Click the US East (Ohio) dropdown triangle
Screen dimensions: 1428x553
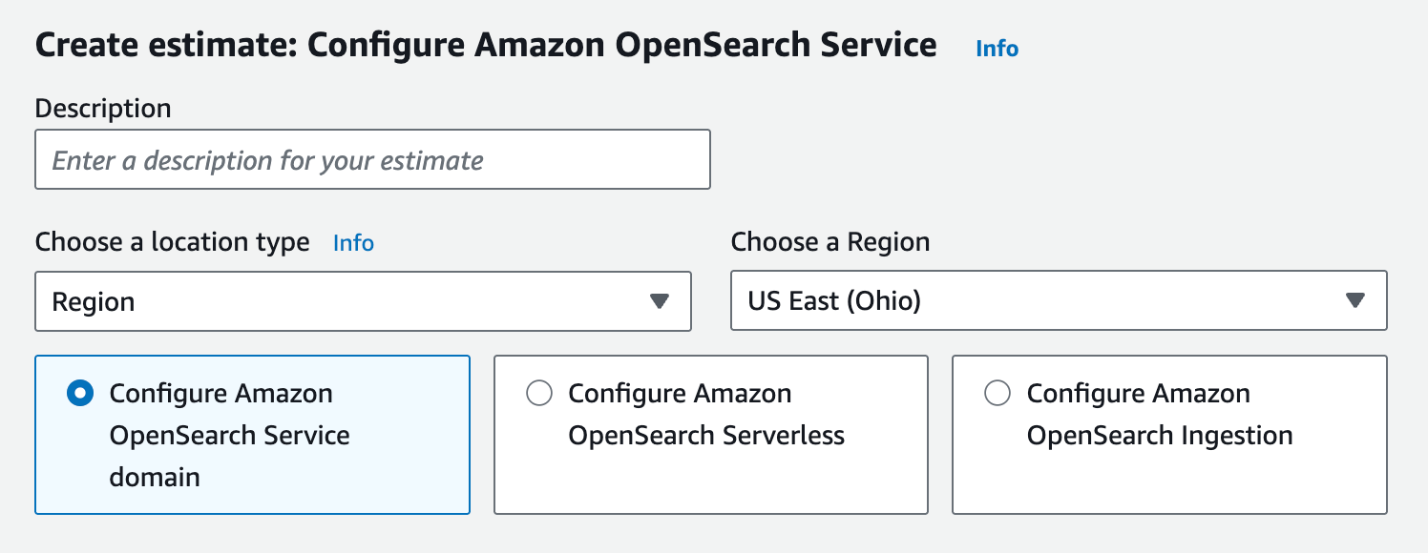tap(1356, 301)
